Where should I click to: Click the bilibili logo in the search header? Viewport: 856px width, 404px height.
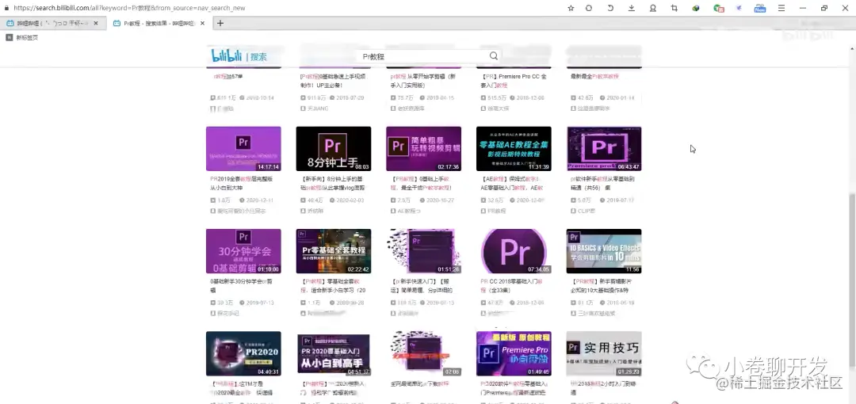point(227,55)
